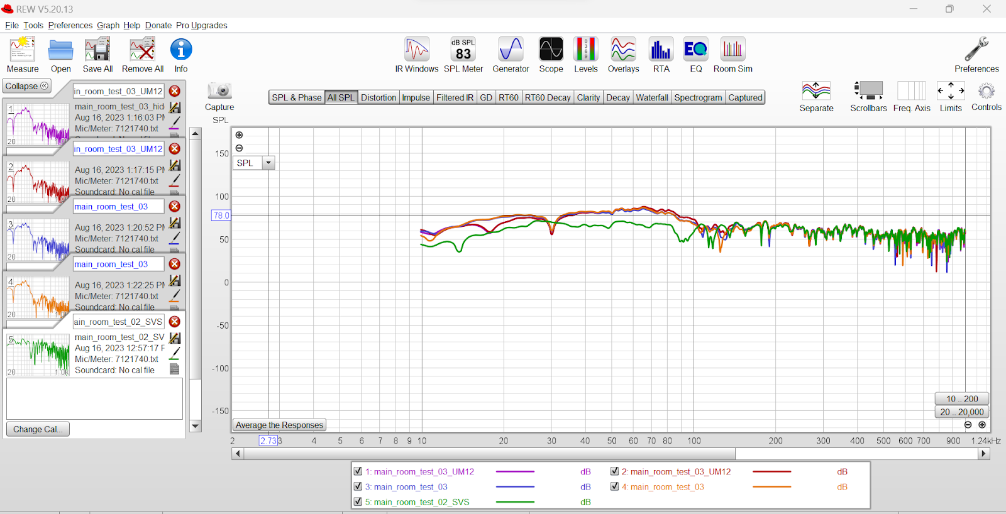This screenshot has height=514, width=1006.
Task: Click the Capture camera icon
Action: click(219, 92)
